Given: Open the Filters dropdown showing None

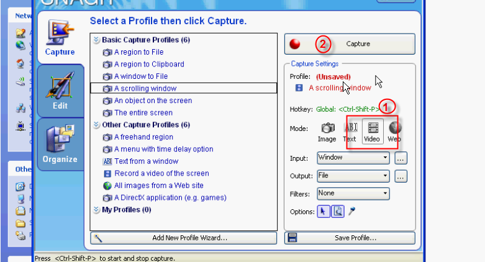Looking at the screenshot, I should click(x=353, y=194).
